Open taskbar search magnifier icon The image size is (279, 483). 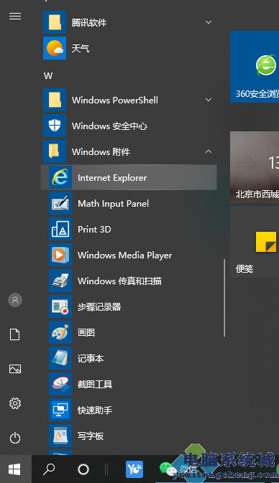48,469
